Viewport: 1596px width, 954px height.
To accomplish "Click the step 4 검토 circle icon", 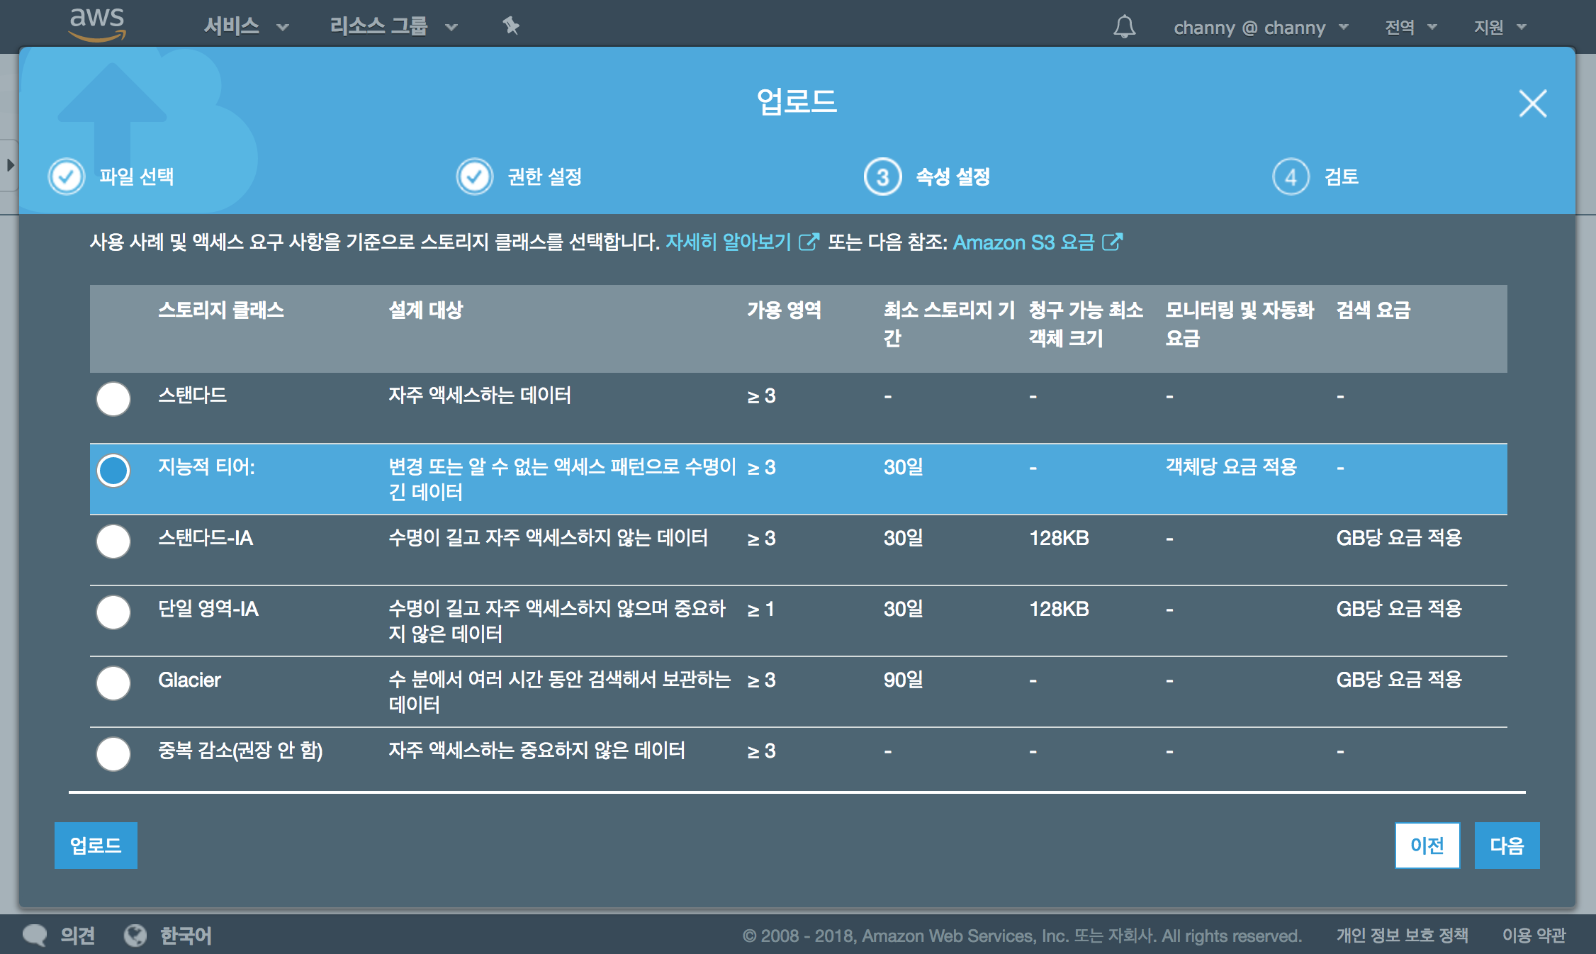I will pos(1291,176).
